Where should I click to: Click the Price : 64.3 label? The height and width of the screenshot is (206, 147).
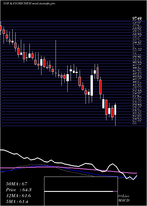[19, 190]
